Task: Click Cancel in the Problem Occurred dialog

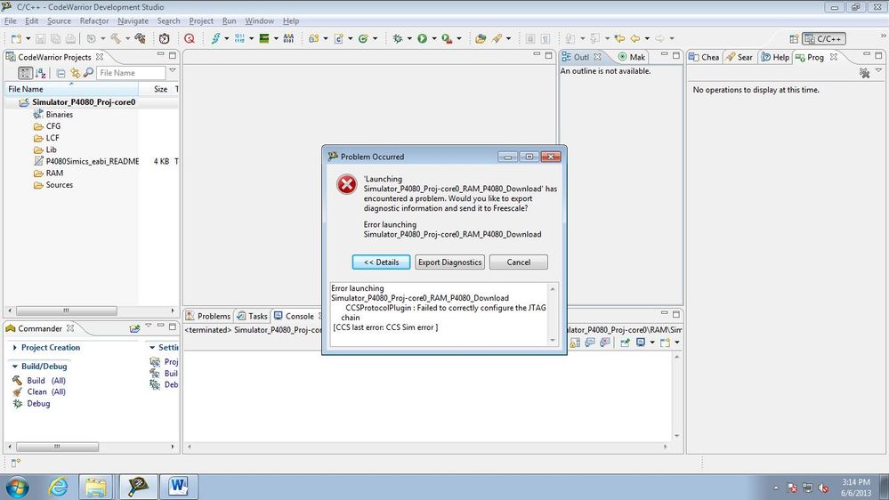Action: 518,262
